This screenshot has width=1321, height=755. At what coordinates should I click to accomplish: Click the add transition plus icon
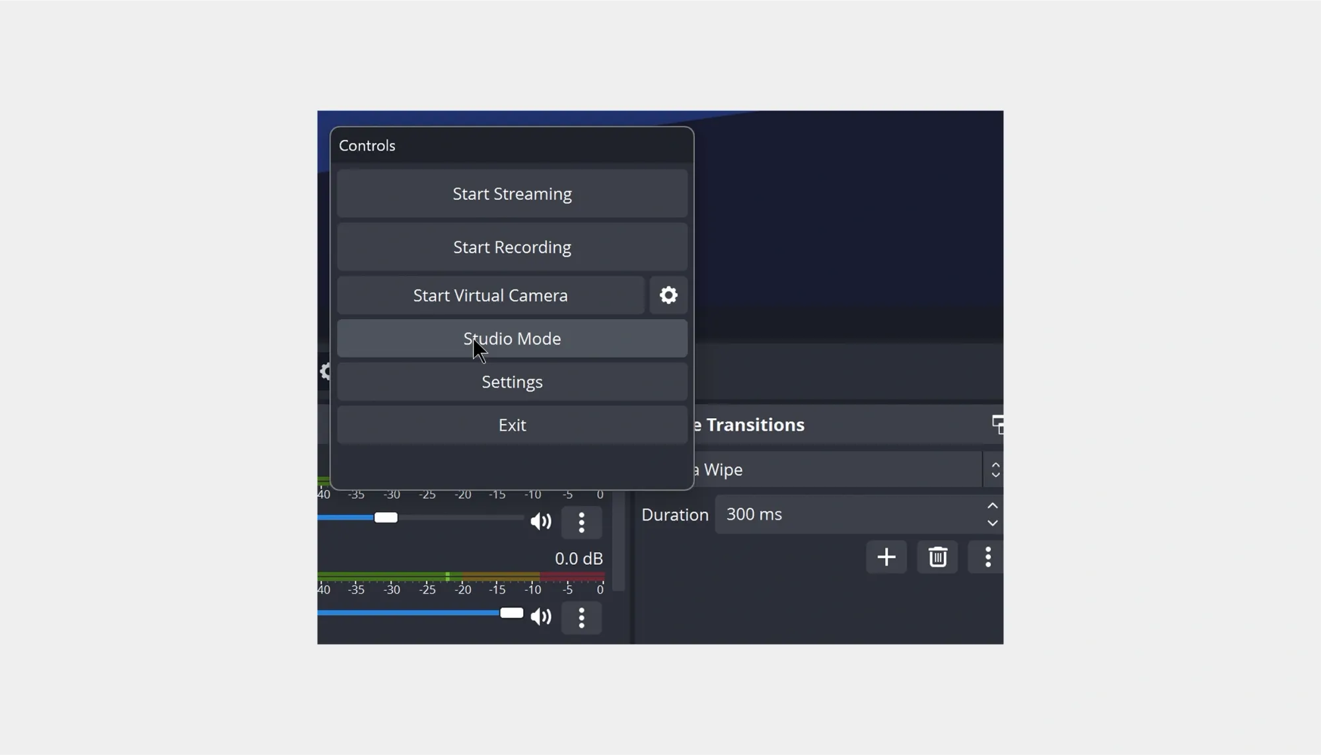click(x=886, y=557)
